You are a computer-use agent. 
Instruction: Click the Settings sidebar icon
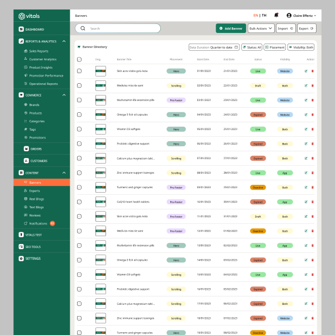click(21, 259)
